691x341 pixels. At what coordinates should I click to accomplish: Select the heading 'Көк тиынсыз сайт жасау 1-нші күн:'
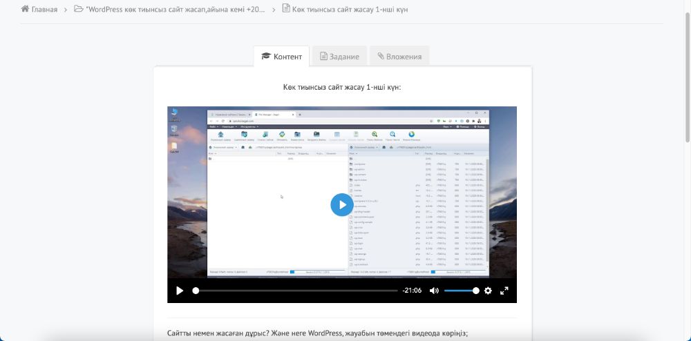342,87
